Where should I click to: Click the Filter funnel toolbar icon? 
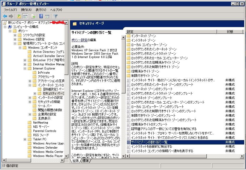click(55, 16)
